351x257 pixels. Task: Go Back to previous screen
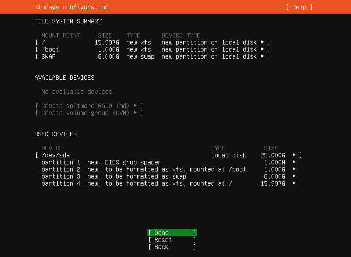(172, 247)
